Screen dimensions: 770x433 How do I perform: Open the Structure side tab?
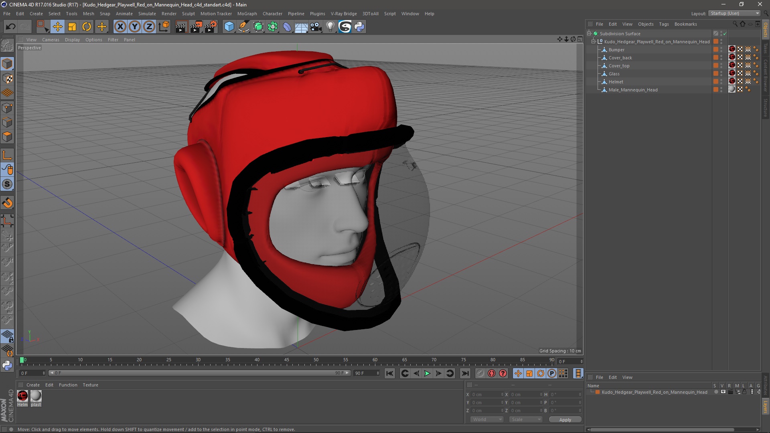point(765,107)
